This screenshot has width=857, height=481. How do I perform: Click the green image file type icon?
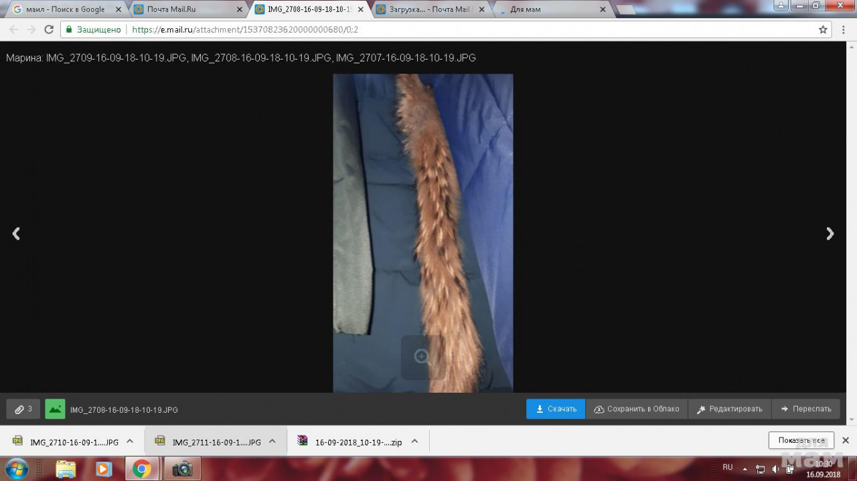click(x=55, y=409)
